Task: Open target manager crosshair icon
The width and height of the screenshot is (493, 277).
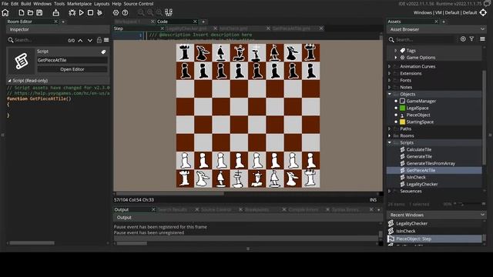Action: click(x=483, y=12)
